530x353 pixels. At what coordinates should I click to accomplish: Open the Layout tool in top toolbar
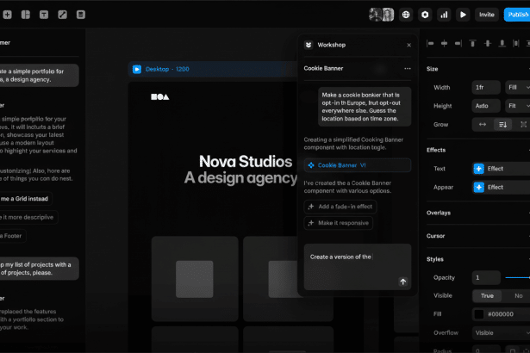tap(26, 15)
